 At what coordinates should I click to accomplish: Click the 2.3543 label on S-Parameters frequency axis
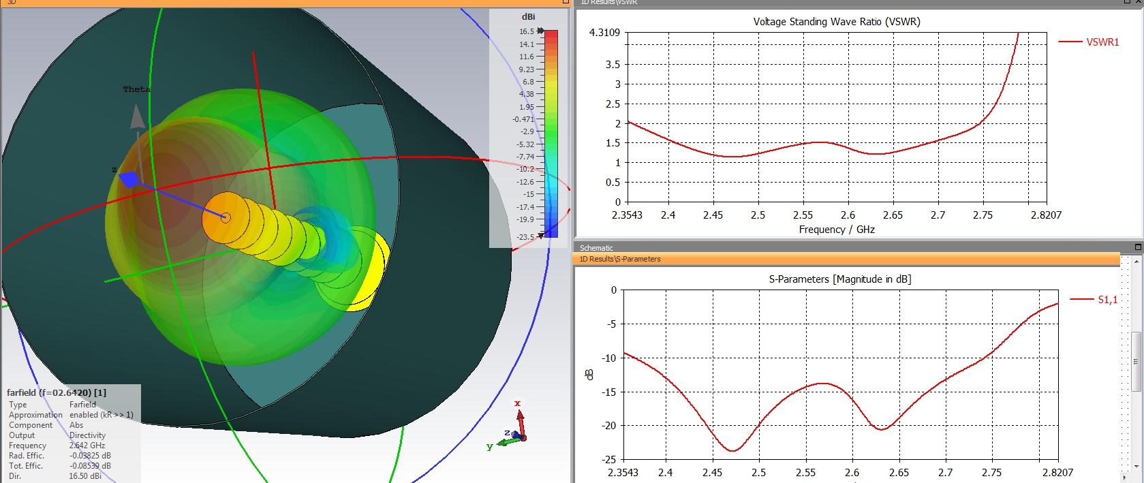tap(623, 473)
